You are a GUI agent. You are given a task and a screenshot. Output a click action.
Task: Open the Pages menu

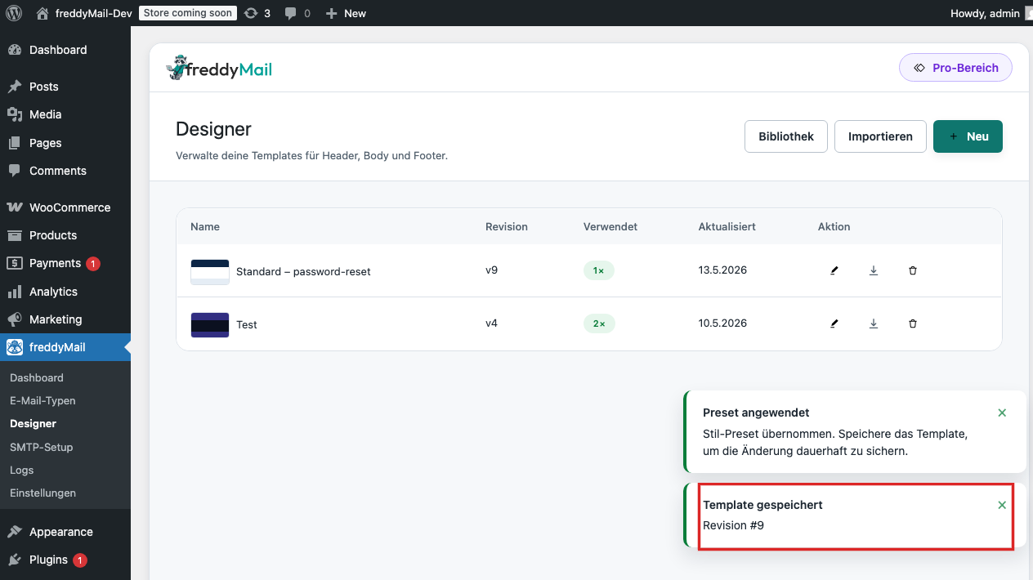point(65,143)
